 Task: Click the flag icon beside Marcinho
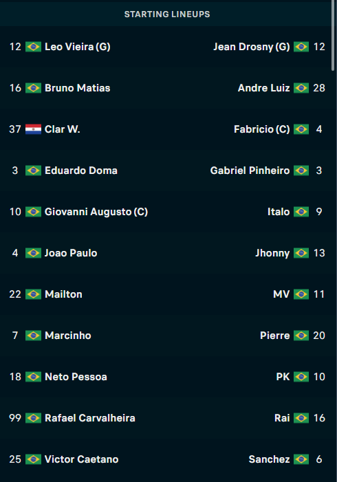coord(33,336)
